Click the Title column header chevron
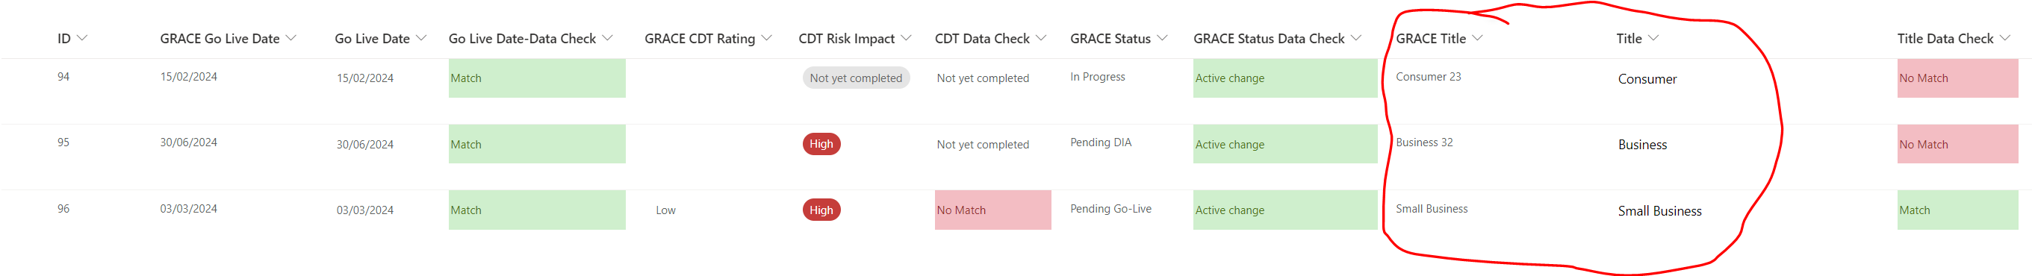This screenshot has height=276, width=2032. tap(1653, 38)
